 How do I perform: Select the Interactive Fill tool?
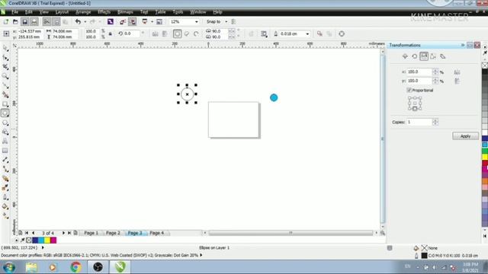pos(5,215)
